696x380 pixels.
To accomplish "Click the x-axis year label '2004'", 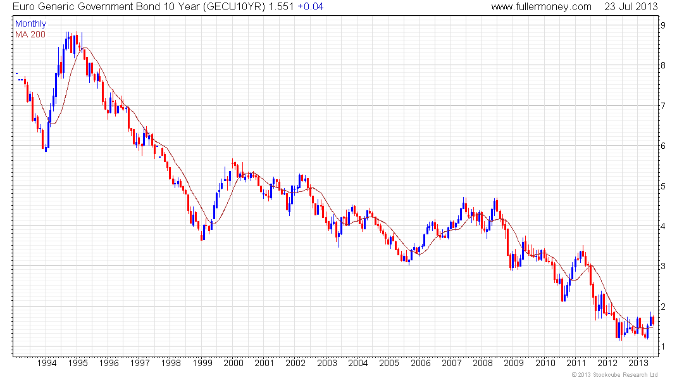I will coord(358,363).
